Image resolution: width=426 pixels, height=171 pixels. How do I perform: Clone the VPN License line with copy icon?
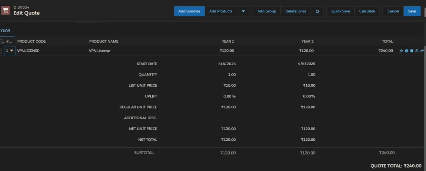click(406, 51)
